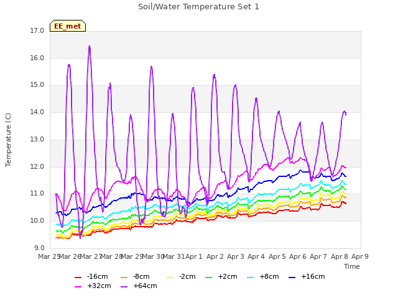The width and height of the screenshot is (398, 298).
Task: Click the purple +64cm legend swatch
Action: [124, 287]
